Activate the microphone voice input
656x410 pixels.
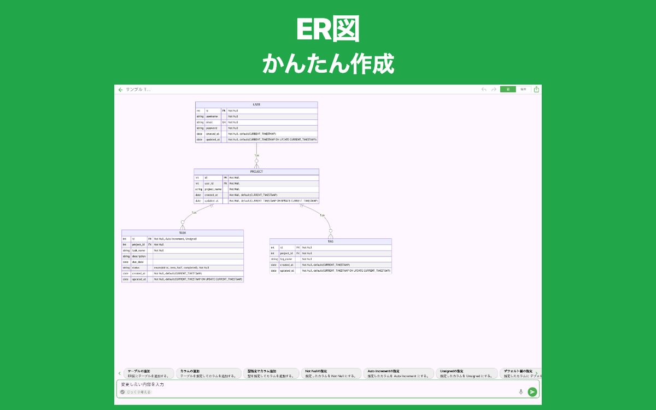520,391
